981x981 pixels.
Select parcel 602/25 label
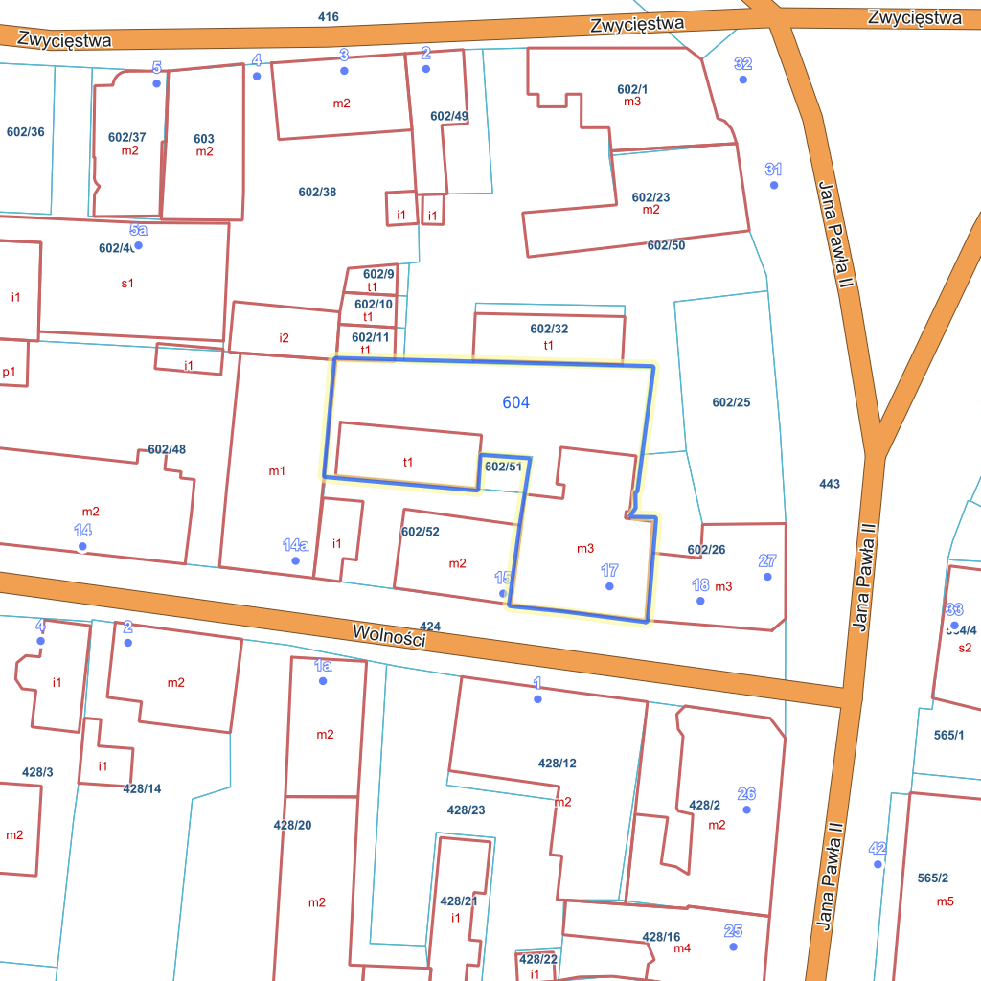point(731,402)
